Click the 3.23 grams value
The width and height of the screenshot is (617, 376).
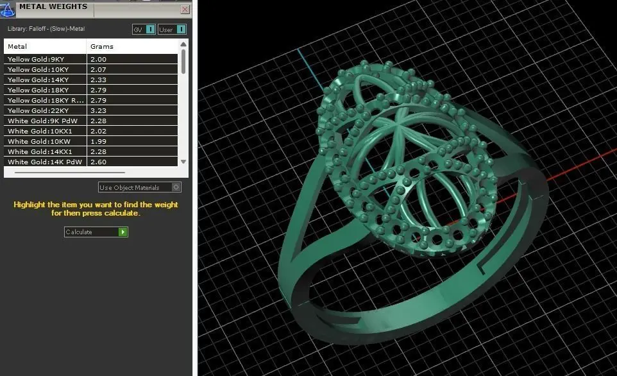click(98, 110)
